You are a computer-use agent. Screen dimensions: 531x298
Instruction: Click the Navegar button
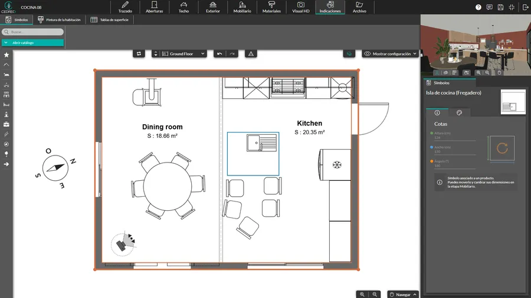[403, 294]
